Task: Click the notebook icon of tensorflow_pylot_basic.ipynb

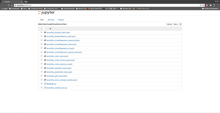Action: tap(45, 76)
